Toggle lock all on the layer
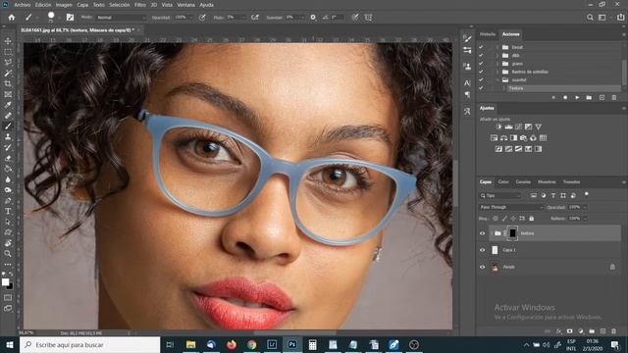 pyautogui.click(x=532, y=219)
